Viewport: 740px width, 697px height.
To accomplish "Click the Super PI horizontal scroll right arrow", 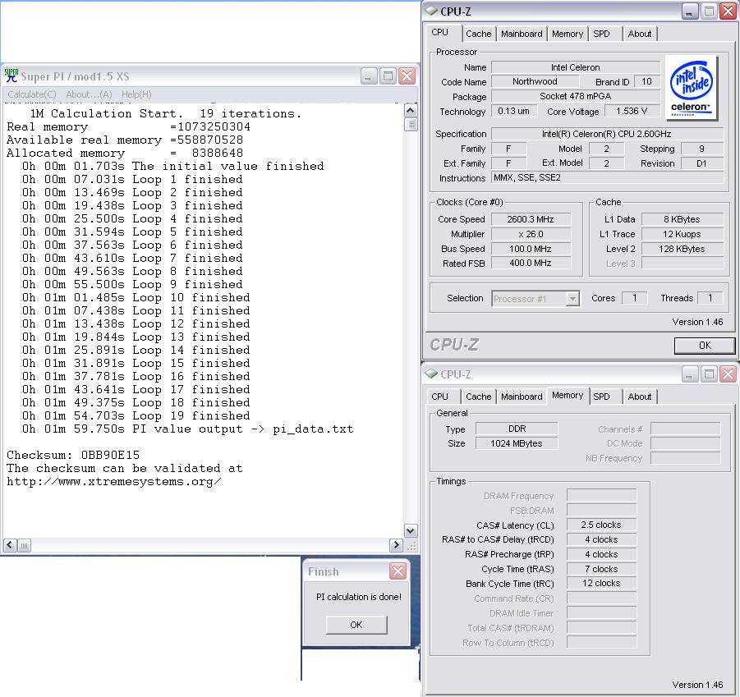I will tap(396, 546).
